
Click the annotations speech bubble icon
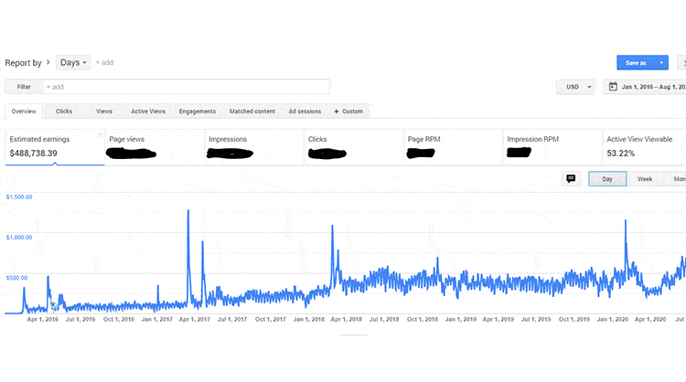click(571, 179)
